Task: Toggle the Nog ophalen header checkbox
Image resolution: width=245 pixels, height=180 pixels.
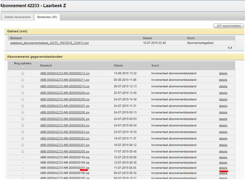Action: tap(23, 67)
